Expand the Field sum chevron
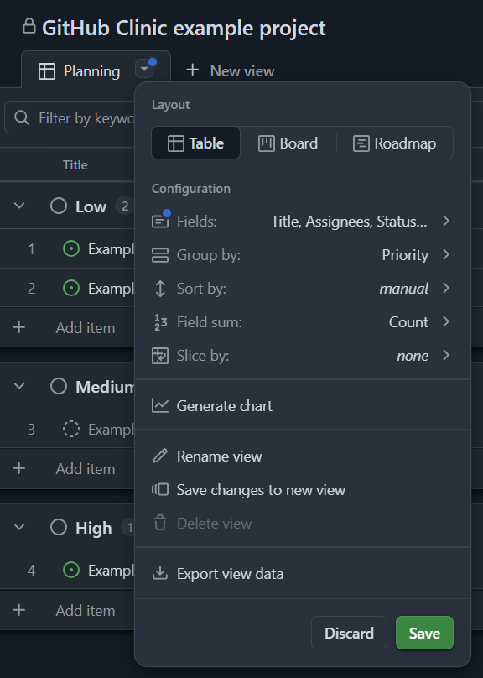The image size is (483, 678). click(446, 321)
